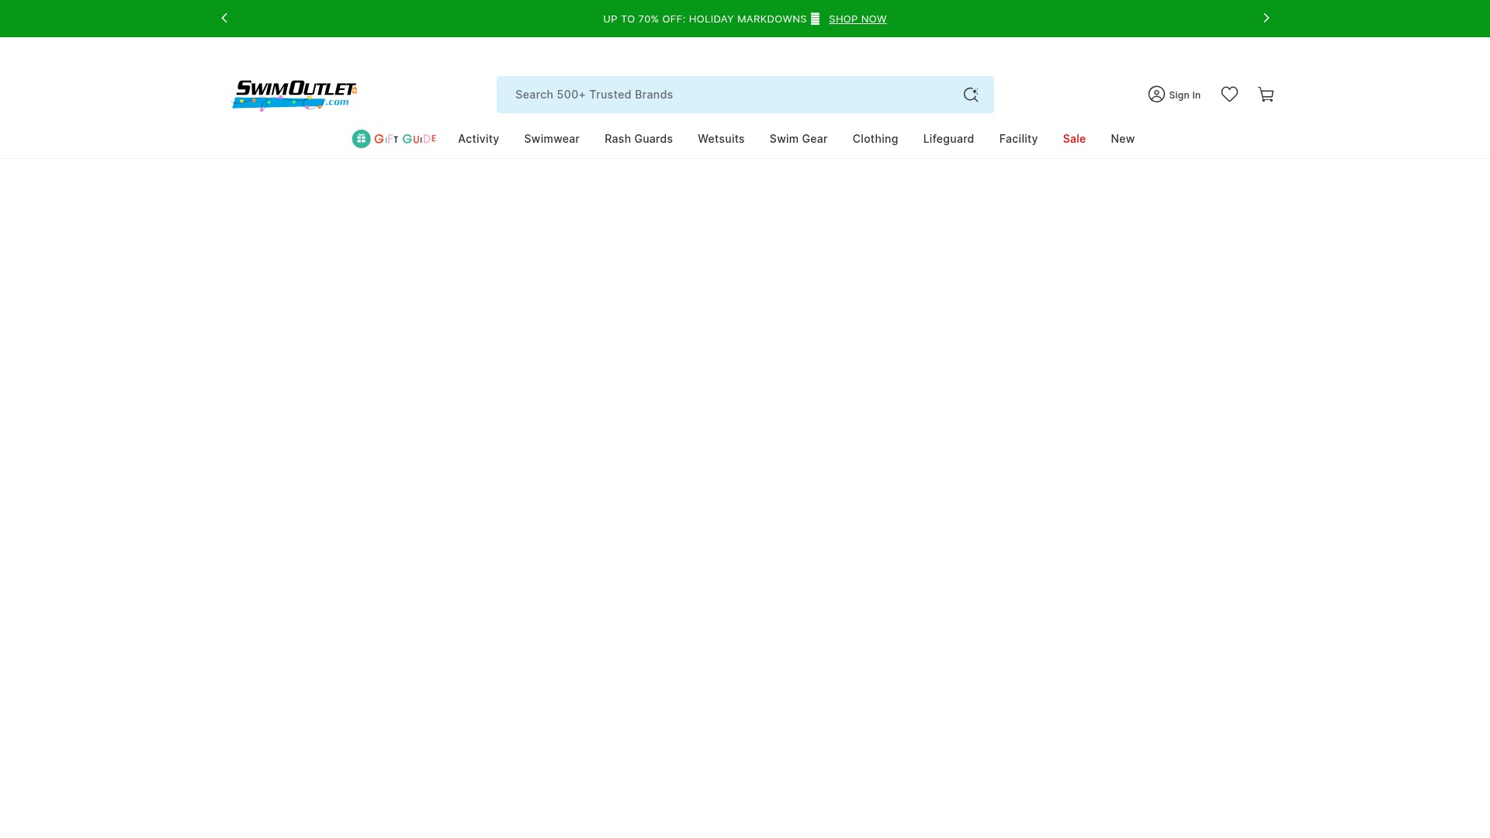Image resolution: width=1490 pixels, height=838 pixels.
Task: Open the shopping cart icon
Action: pos(1266,95)
